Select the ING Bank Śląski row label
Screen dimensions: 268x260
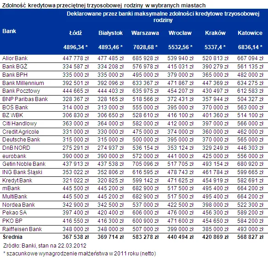tap(22, 172)
